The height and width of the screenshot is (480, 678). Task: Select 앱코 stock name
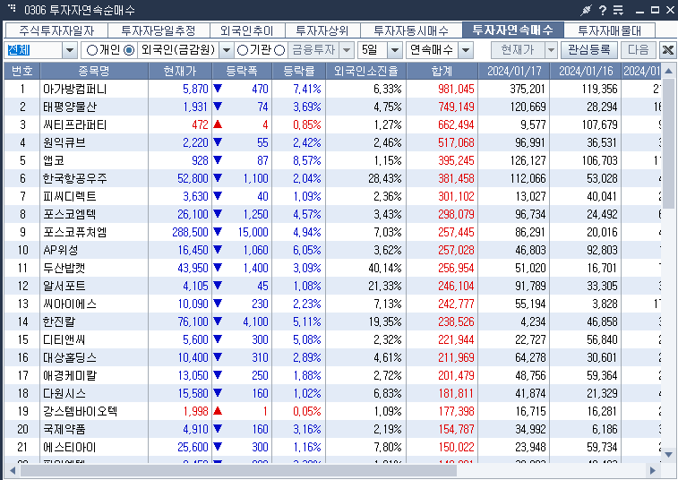click(54, 160)
